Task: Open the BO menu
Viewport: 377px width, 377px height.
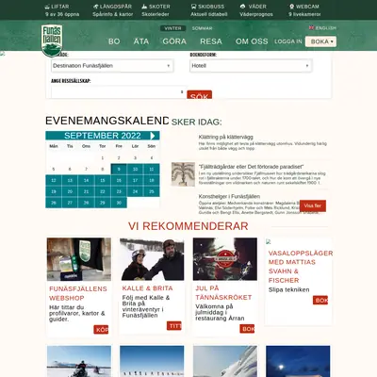Action: [114, 41]
